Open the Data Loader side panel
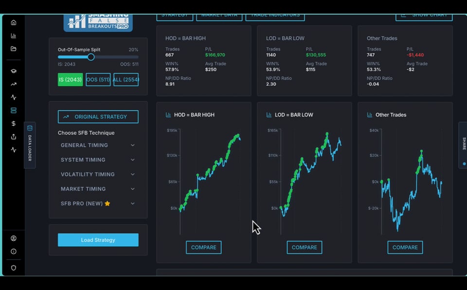This screenshot has width=467, height=290. (x=30, y=145)
